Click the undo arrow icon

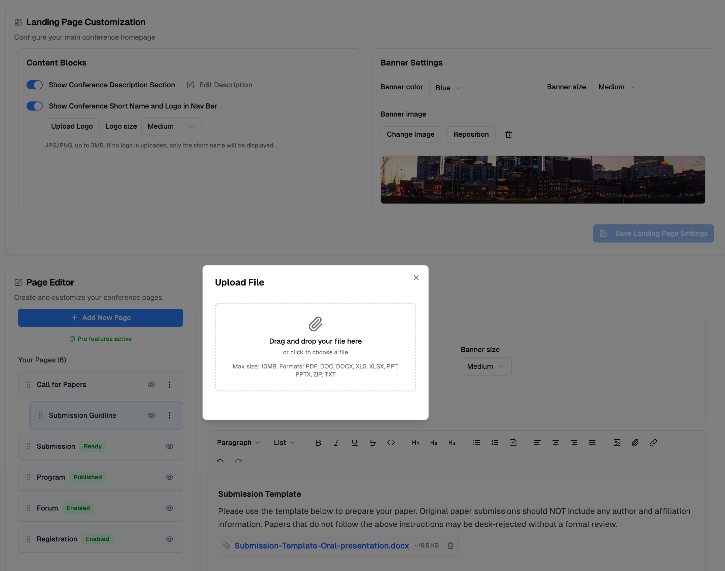[220, 461]
